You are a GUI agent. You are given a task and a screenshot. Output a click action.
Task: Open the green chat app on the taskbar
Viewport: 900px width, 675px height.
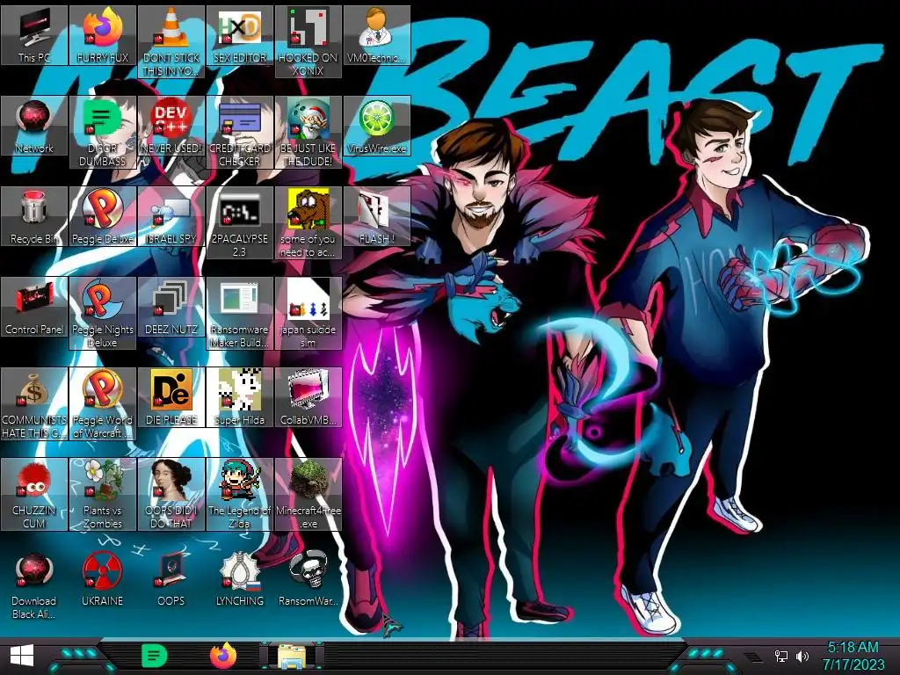[x=154, y=656]
